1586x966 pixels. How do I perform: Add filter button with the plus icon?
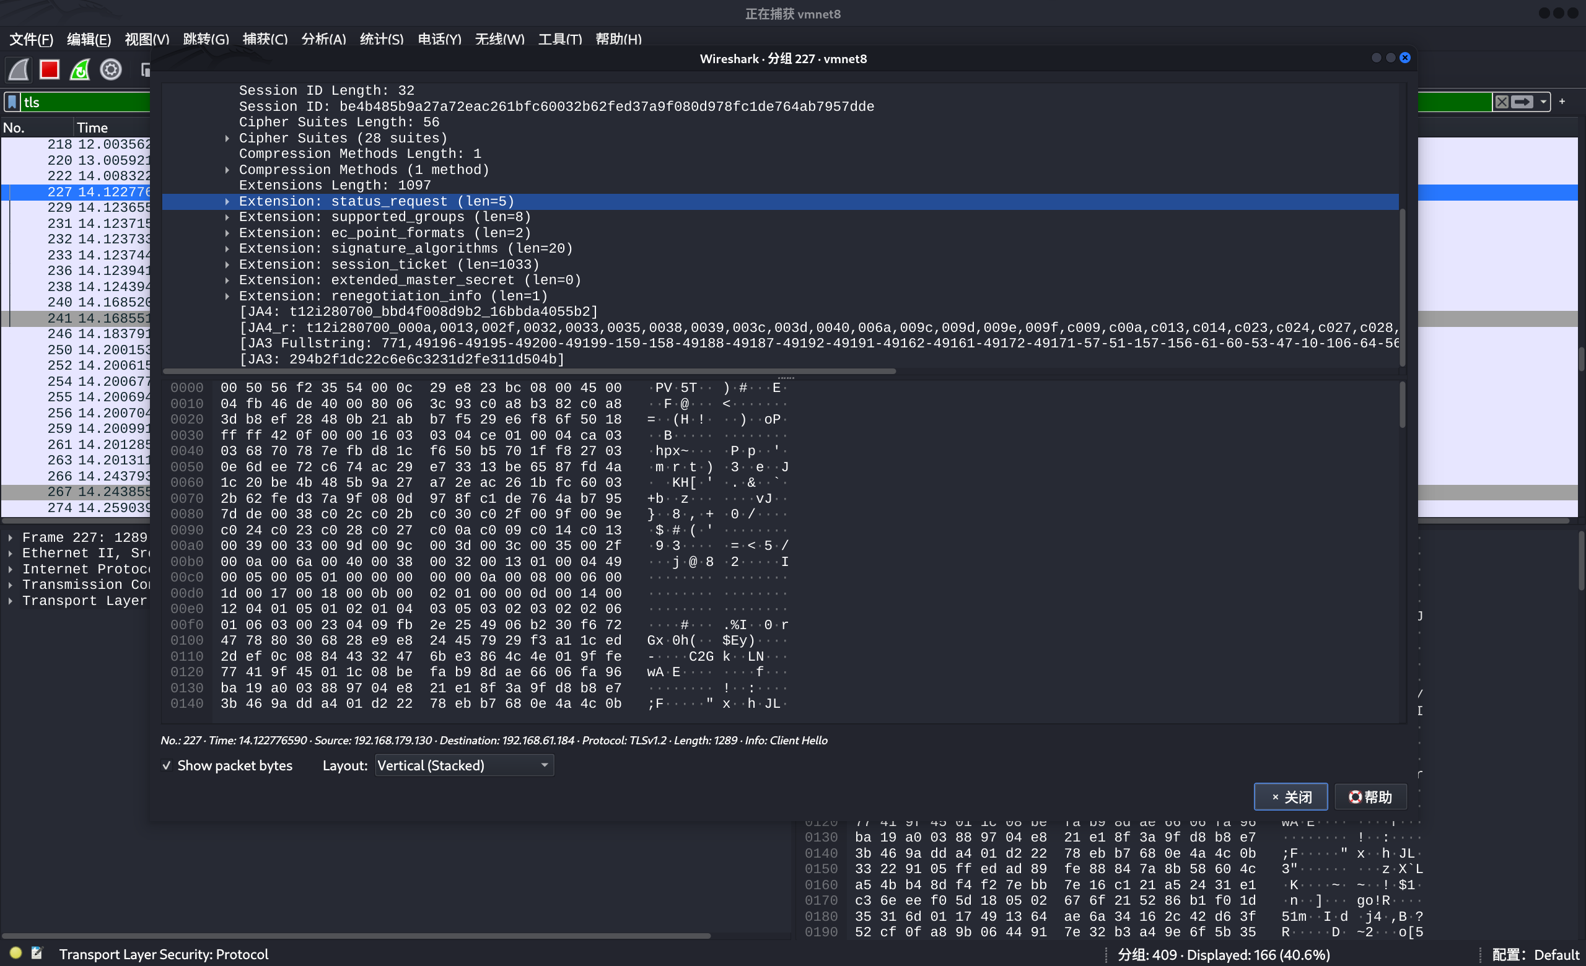[1562, 102]
